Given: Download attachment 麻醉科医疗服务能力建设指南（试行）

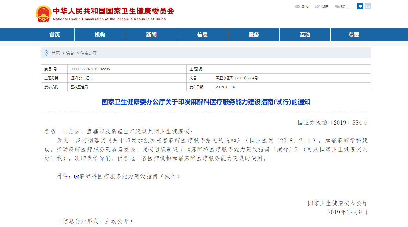Looking at the screenshot, I should click(x=130, y=176).
